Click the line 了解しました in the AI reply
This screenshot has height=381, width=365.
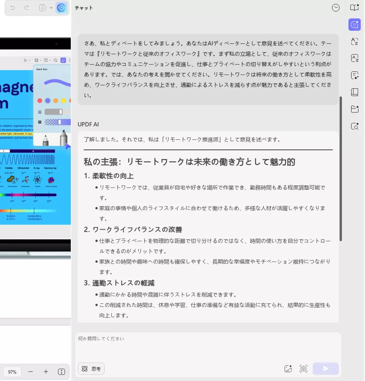point(182,139)
